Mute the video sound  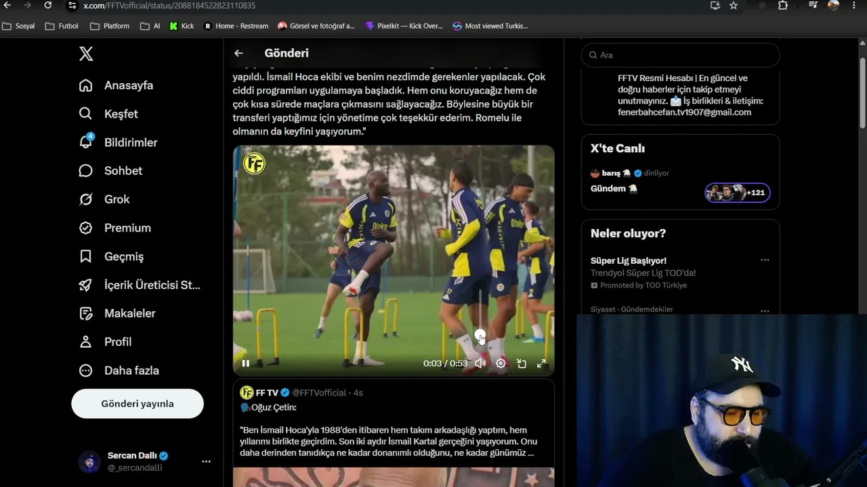[480, 363]
